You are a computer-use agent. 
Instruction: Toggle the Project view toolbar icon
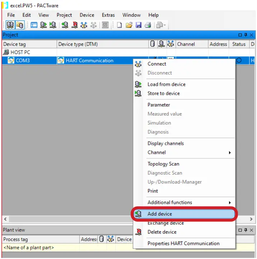point(10,25)
